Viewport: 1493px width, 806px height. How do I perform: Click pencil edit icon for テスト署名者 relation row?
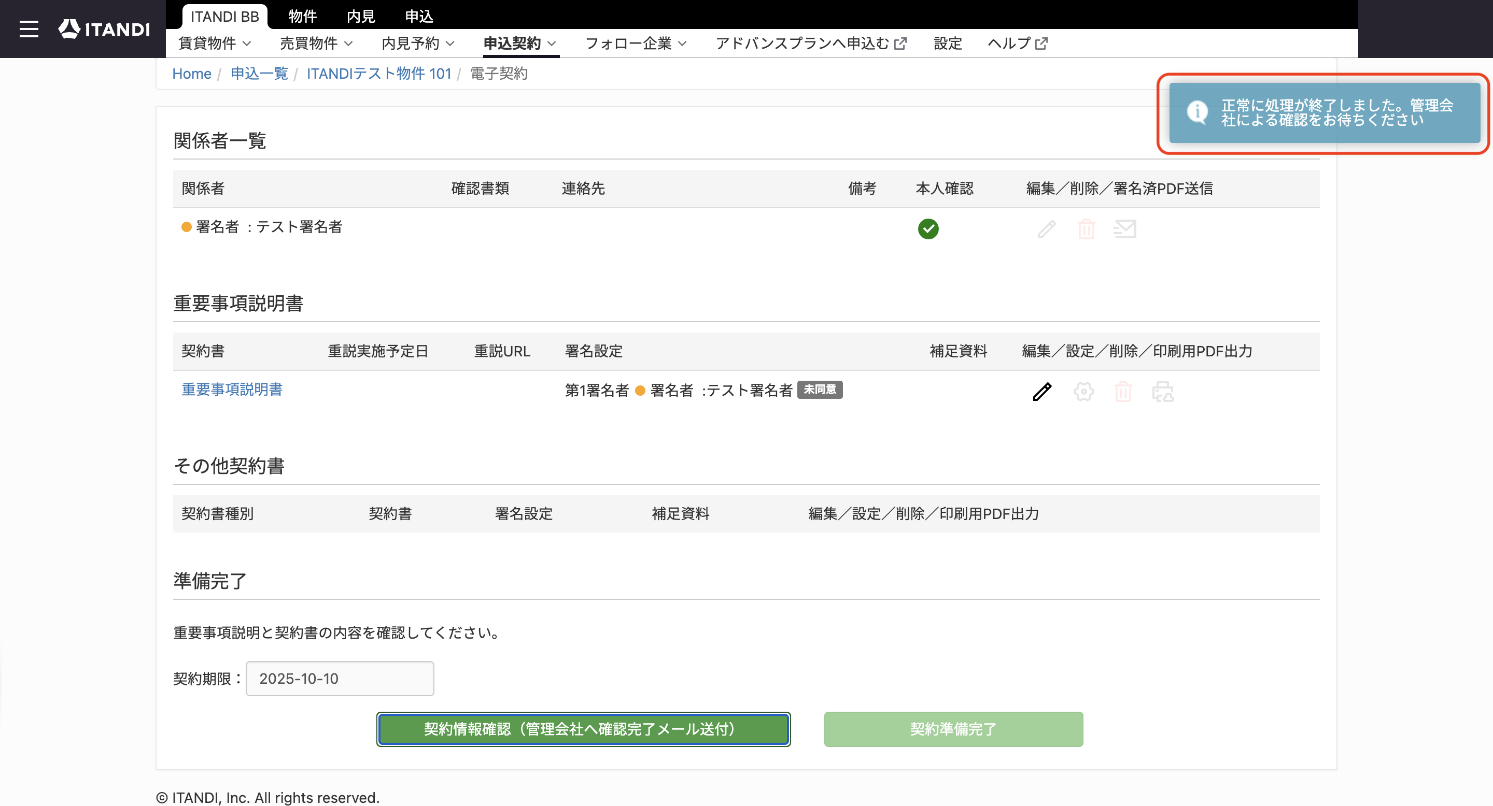[x=1046, y=229]
